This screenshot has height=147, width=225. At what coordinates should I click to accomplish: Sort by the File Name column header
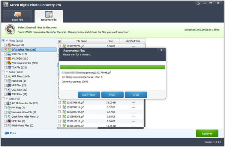(x=82, y=41)
